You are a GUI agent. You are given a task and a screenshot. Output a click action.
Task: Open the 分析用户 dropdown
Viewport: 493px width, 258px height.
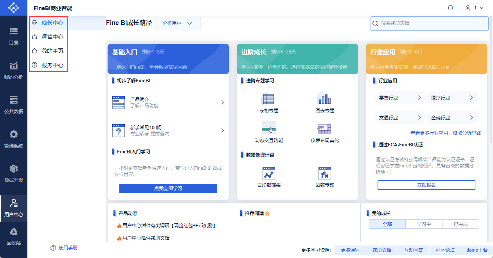coord(177,23)
